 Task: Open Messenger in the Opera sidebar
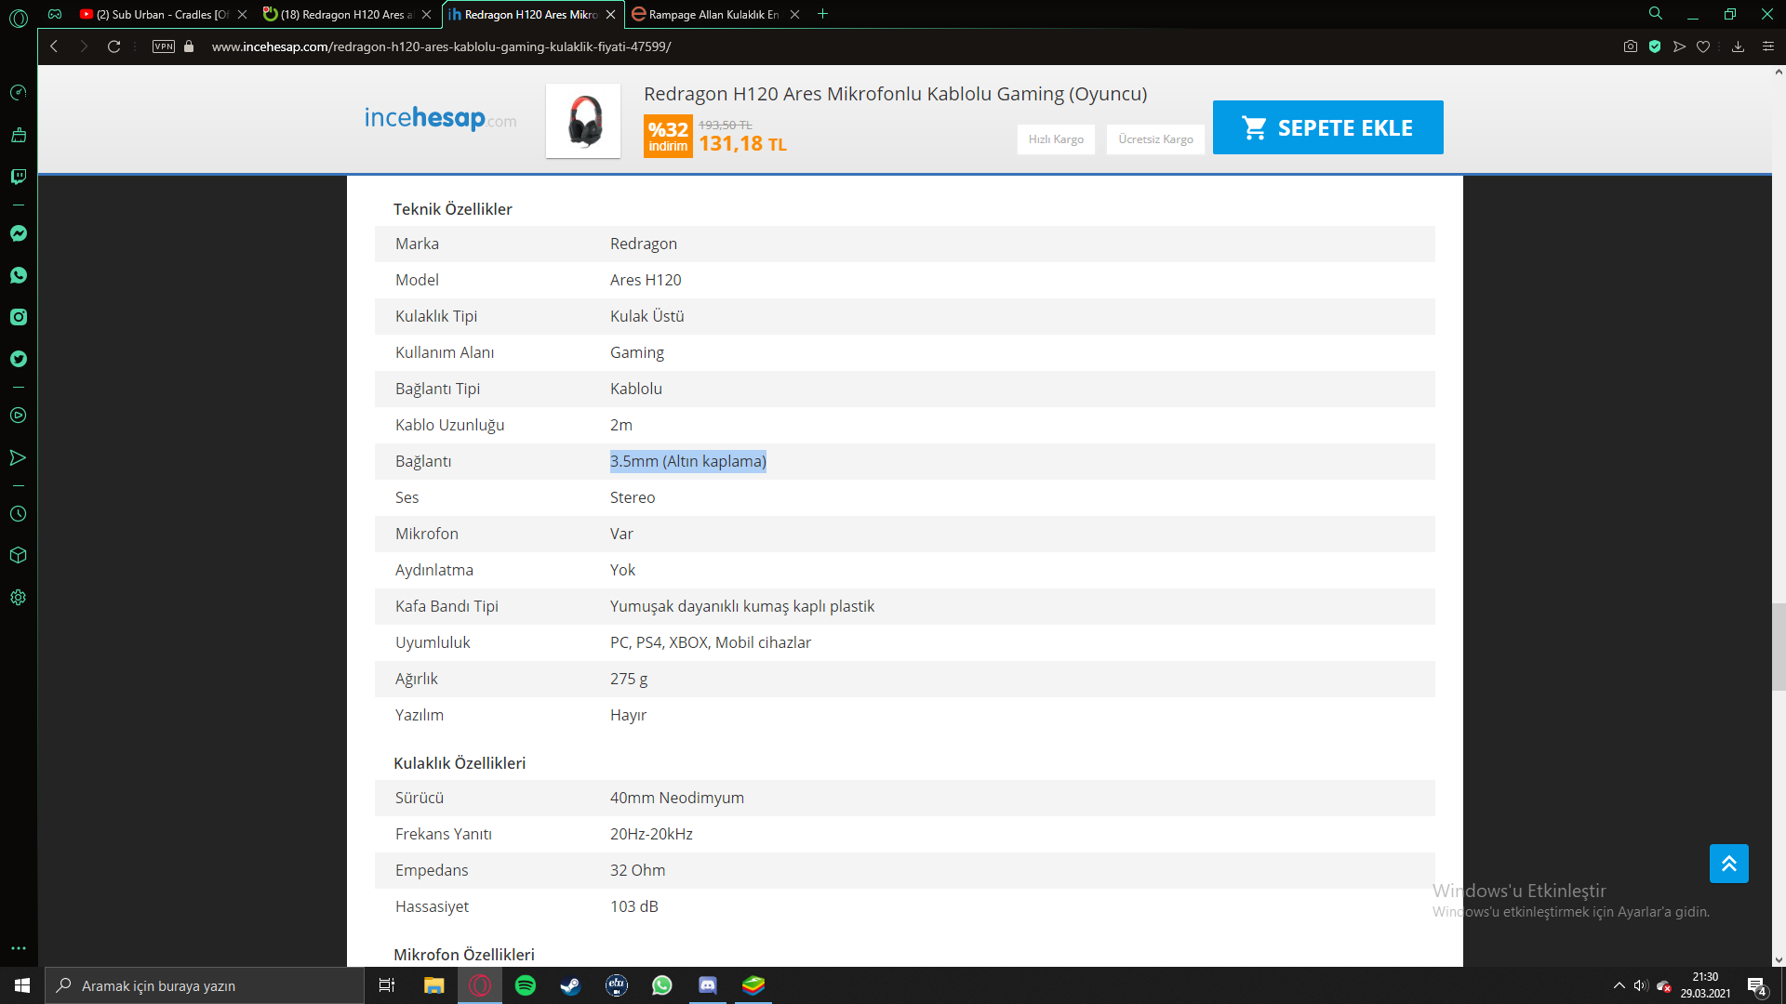(x=19, y=233)
